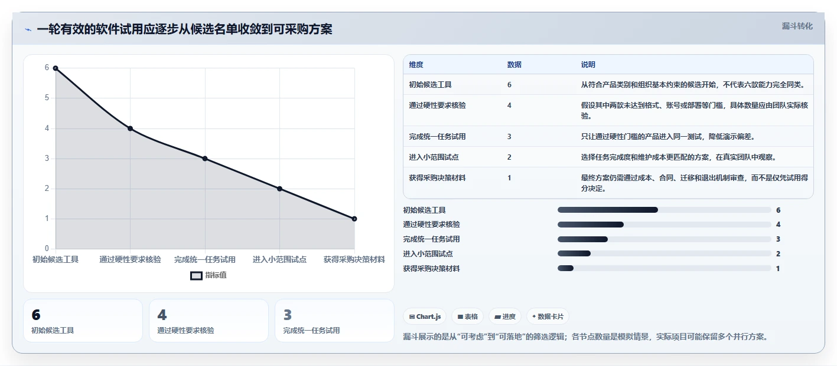
Task: Select the 数据卡片 chip
Action: coord(548,316)
